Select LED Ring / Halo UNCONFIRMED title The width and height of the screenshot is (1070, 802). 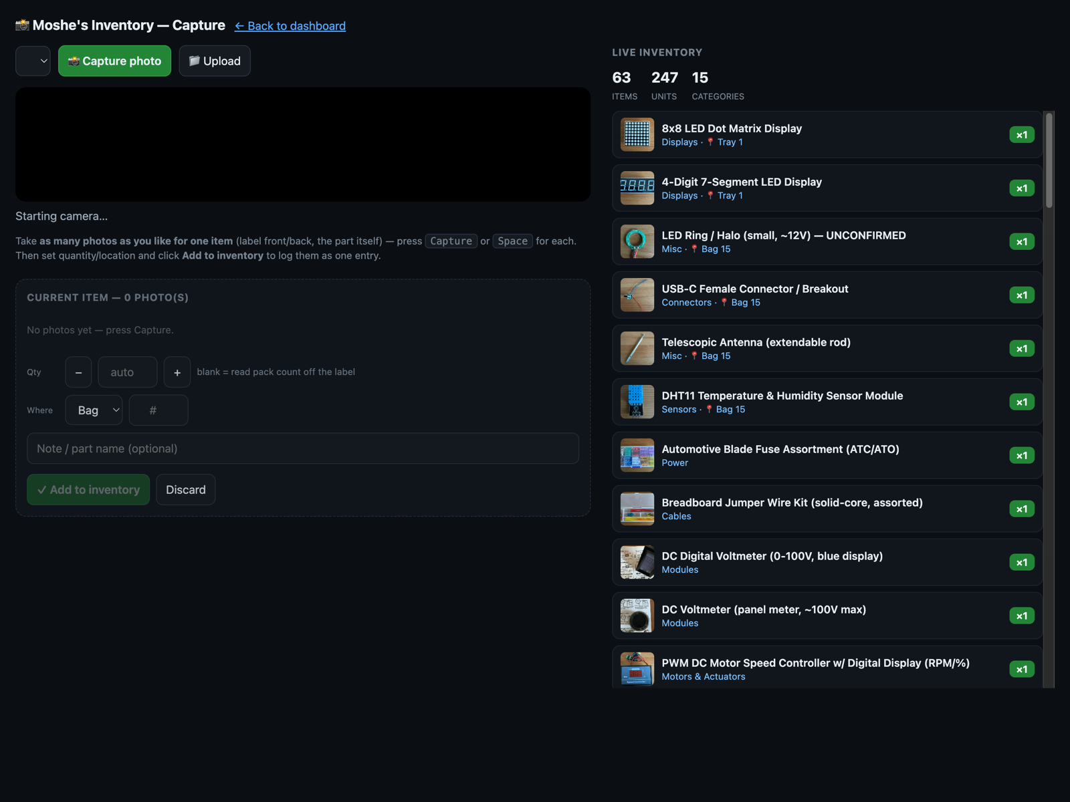[x=784, y=235]
